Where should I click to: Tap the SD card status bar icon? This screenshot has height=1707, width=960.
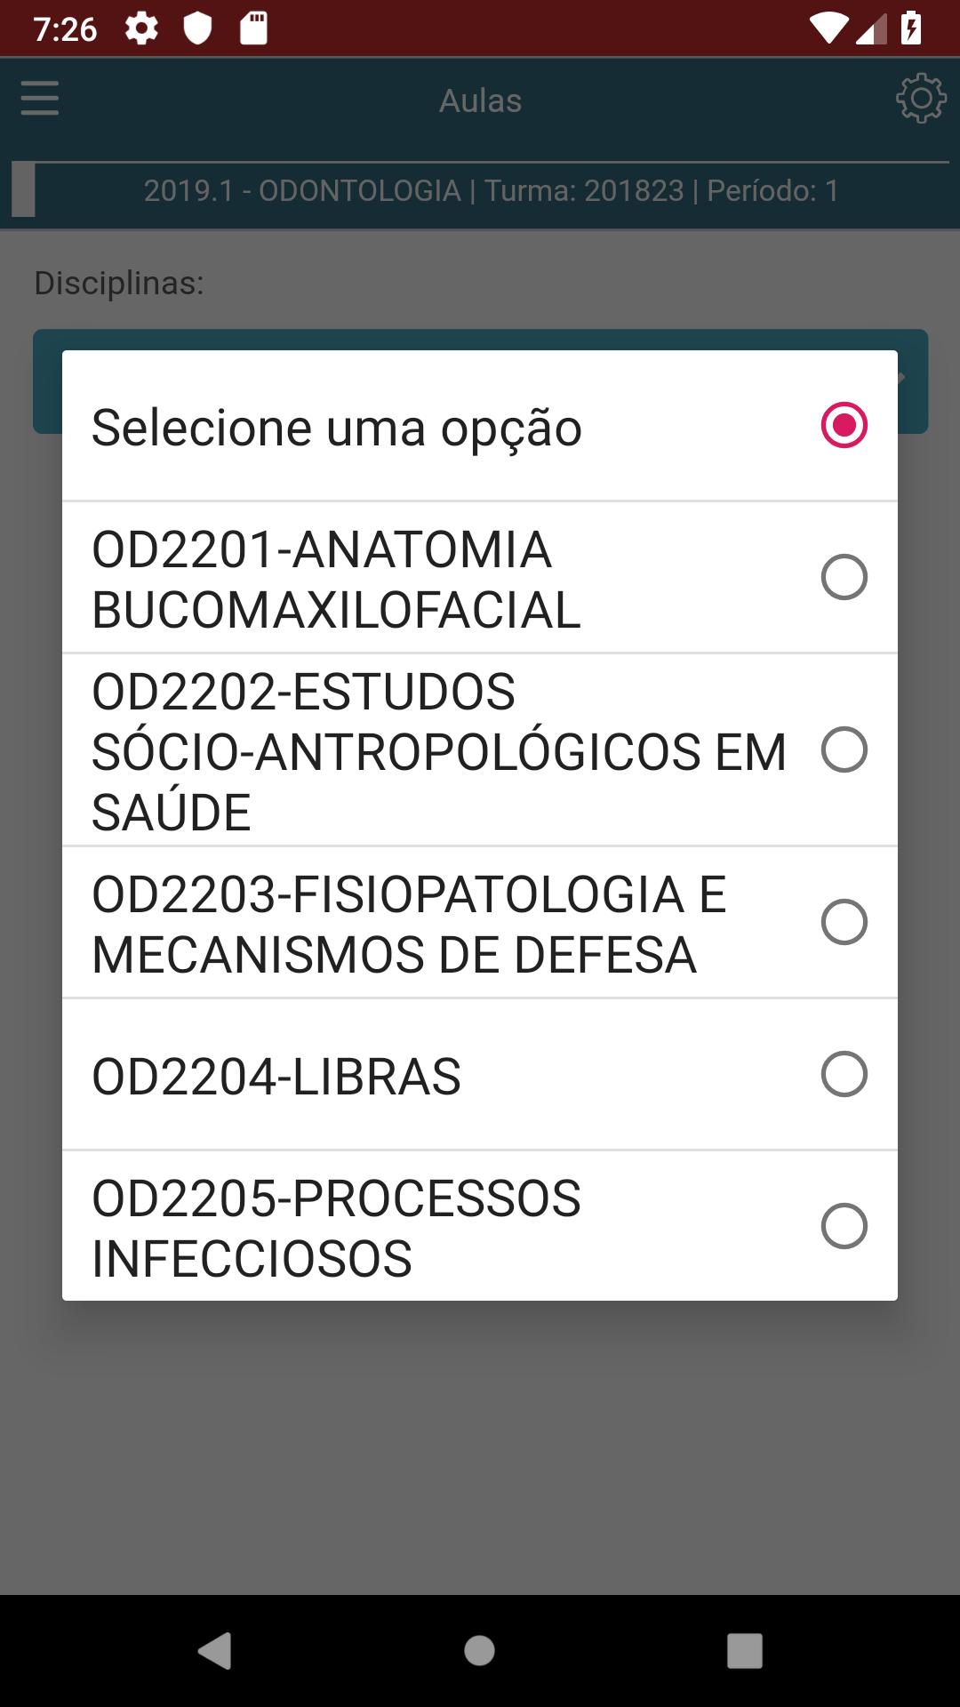(253, 28)
